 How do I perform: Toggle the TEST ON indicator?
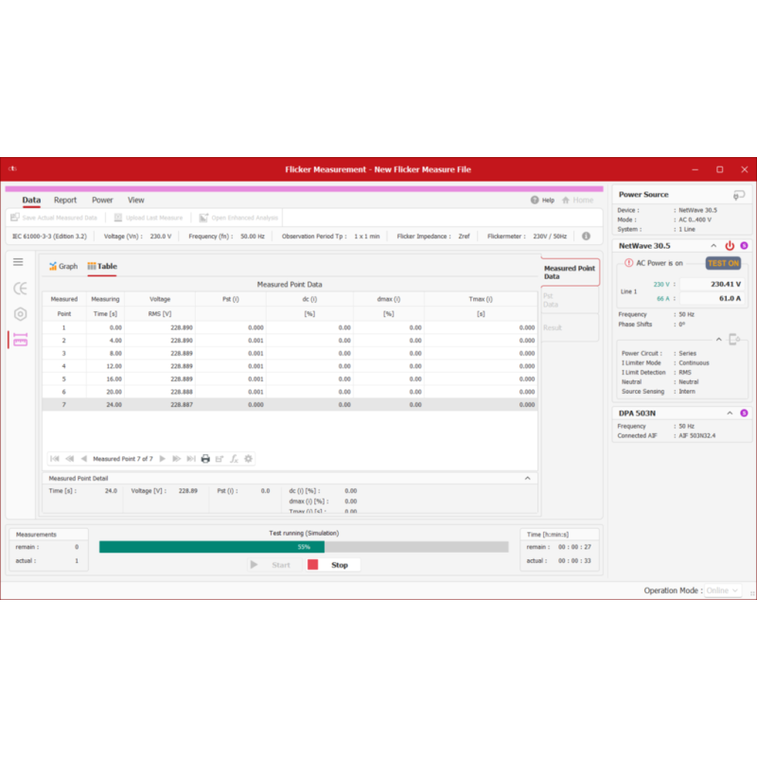[723, 263]
